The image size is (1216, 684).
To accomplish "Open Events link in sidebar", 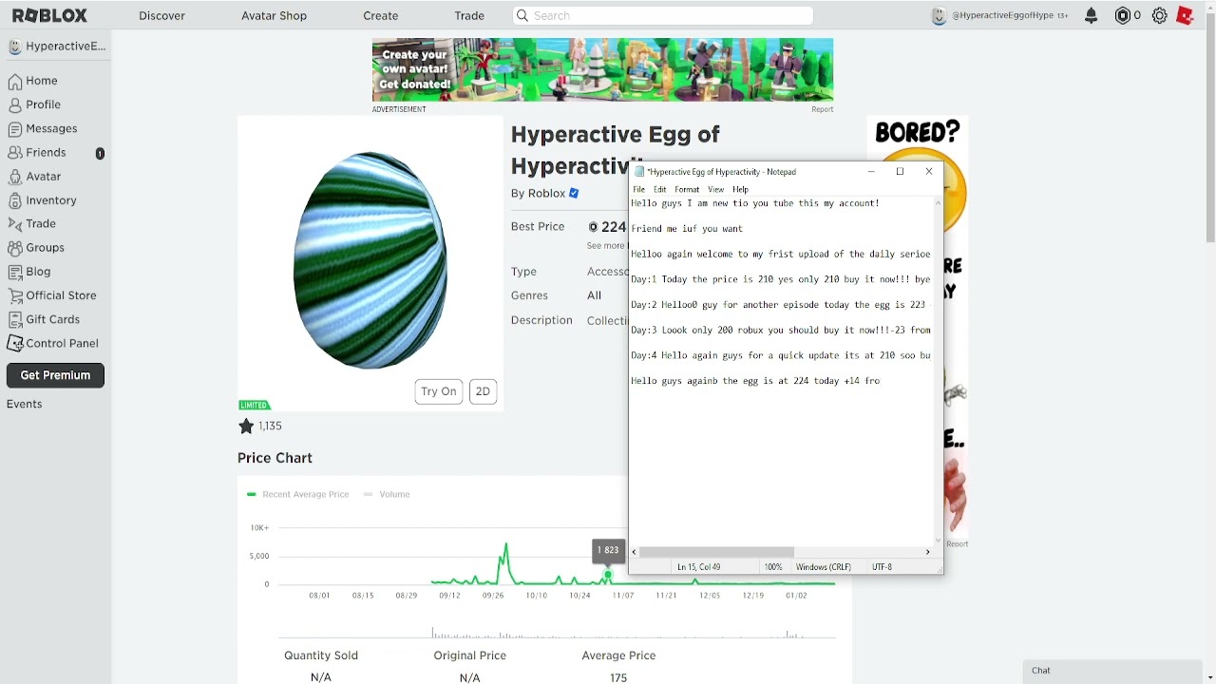I will 25,404.
